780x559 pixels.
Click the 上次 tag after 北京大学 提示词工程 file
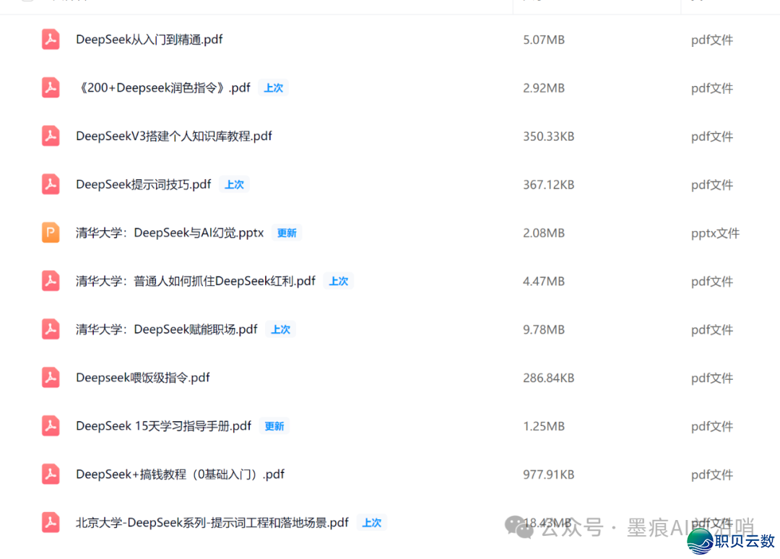pos(371,523)
